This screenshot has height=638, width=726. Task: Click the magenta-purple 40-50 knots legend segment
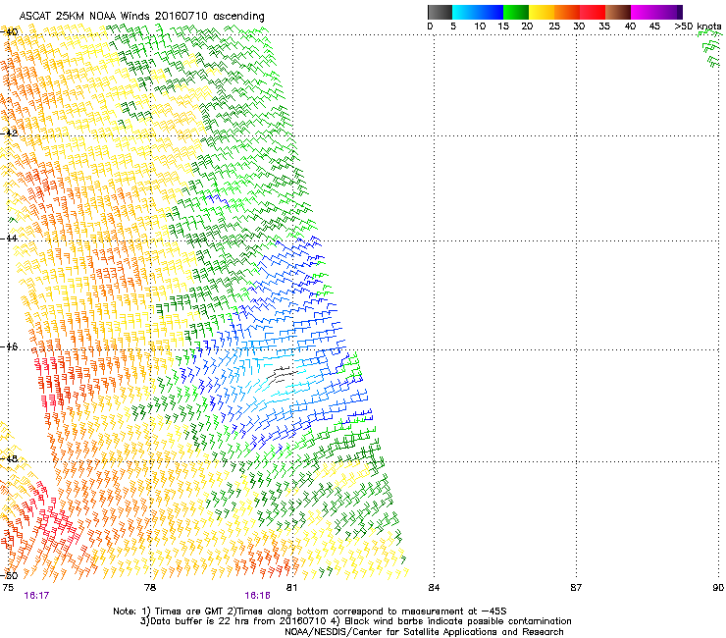(x=656, y=12)
